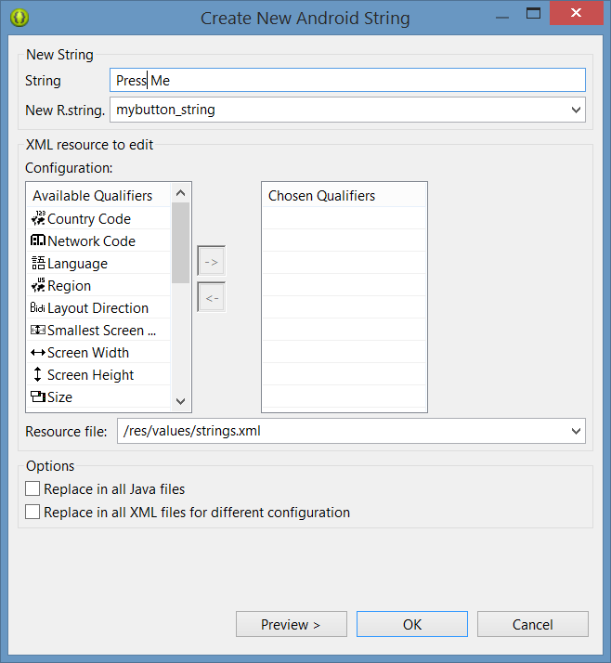
Task: Click the Size qualifier icon
Action: pos(38,396)
